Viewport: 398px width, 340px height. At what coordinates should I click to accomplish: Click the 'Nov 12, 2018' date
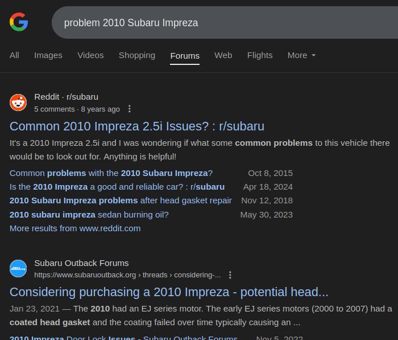click(x=267, y=200)
